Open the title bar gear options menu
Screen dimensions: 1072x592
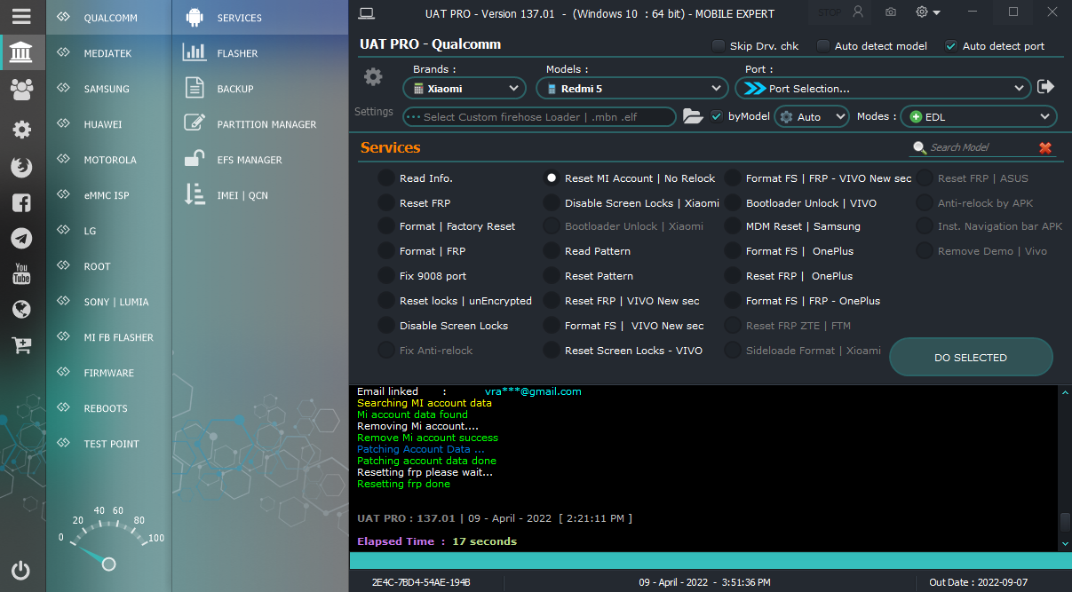click(927, 12)
